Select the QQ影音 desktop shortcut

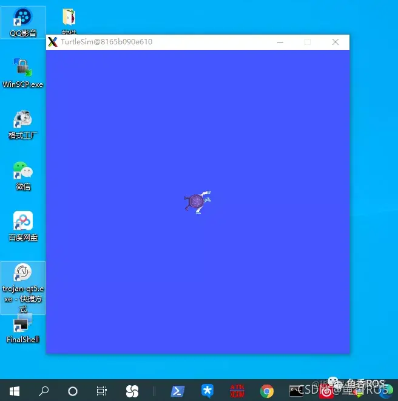pos(23,22)
